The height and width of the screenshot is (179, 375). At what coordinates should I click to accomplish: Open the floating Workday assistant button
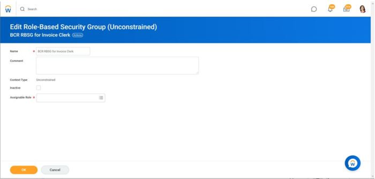352,163
